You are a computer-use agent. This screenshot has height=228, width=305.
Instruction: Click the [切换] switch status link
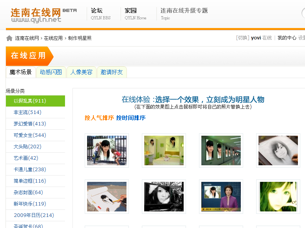click(x=243, y=38)
